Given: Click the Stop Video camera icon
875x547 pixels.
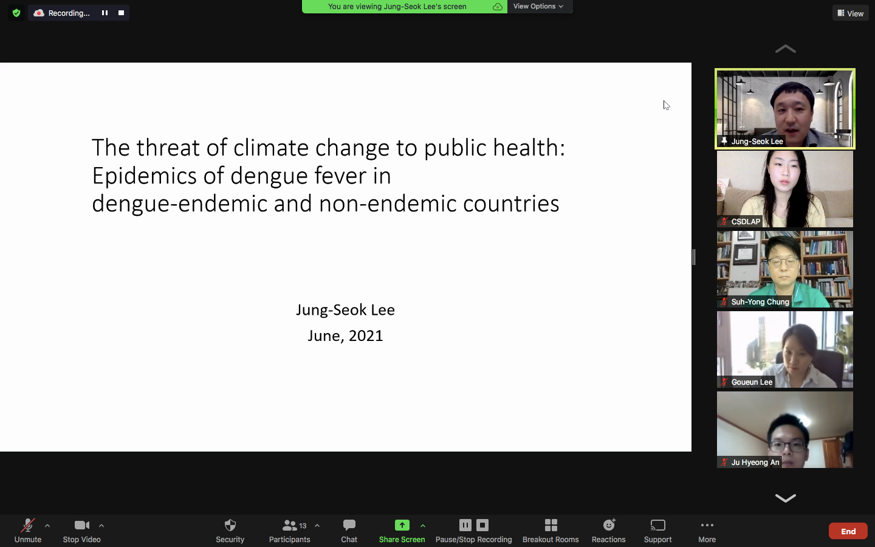Looking at the screenshot, I should (82, 525).
